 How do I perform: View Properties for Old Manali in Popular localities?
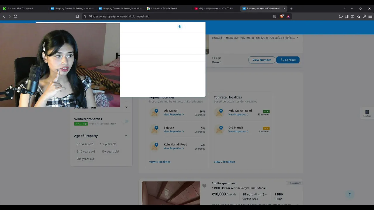pos(174,115)
